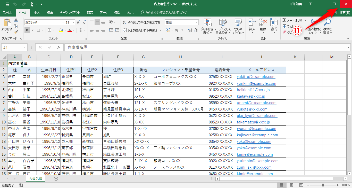
Task: Open the ribbon display options icon
Action: coord(311,4)
